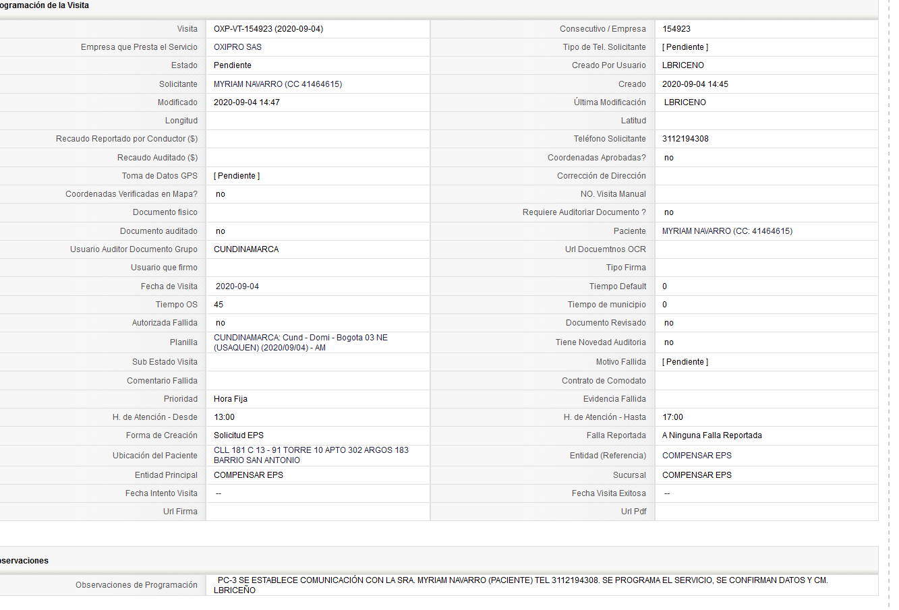
Task: Click Solicitante value MYRIAM NAVARRO (CC 41464615)
Action: (278, 84)
